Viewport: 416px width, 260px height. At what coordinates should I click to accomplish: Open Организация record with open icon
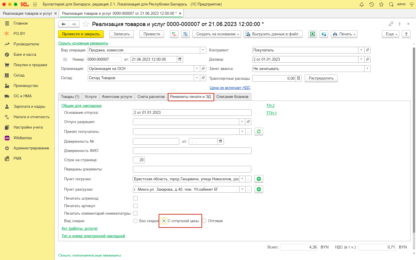(x=203, y=68)
